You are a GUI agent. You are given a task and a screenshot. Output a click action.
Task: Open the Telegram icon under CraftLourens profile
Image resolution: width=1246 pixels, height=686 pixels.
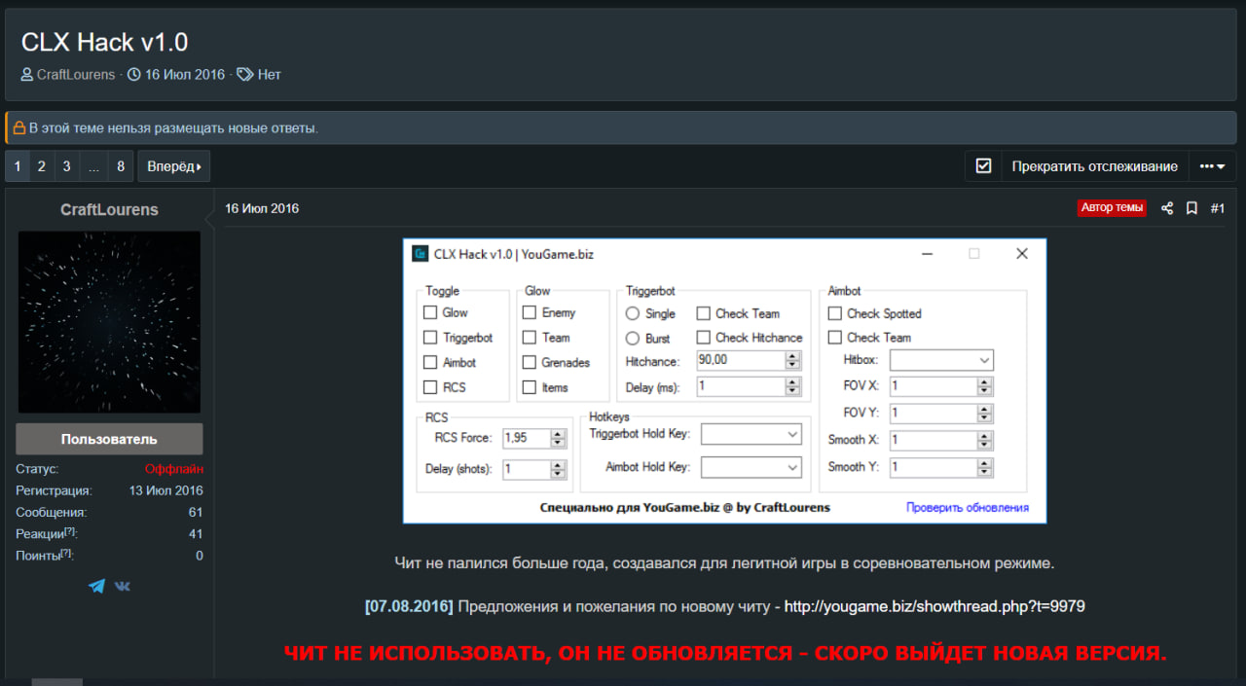pyautogui.click(x=96, y=586)
